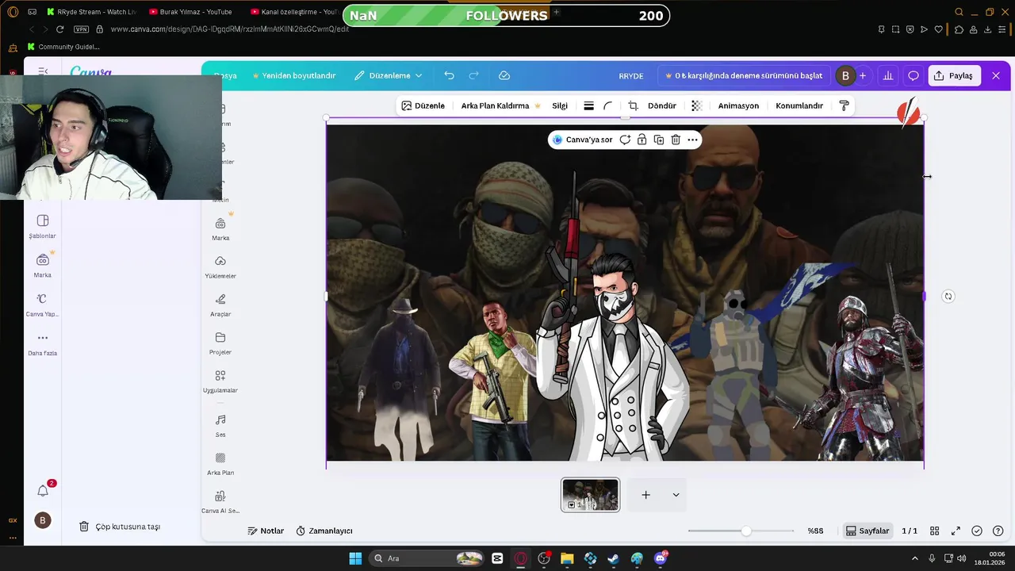Open the Projeler folder panel
This screenshot has width=1015, height=571.
(220, 343)
